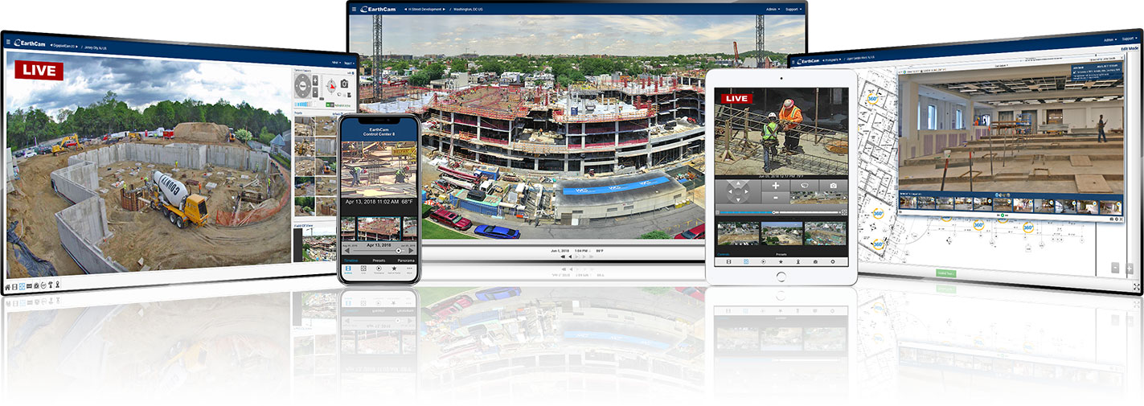Screen dimensions: 1144x406
Task: Tap the fullscreen icon beside the iPad slider
Action: click(x=844, y=212)
